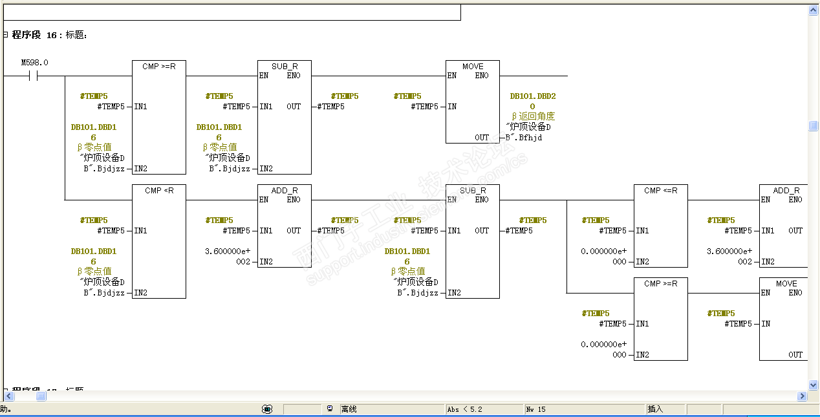
Task: Click the horizontal scrollbar right arrow
Action: [803, 396]
